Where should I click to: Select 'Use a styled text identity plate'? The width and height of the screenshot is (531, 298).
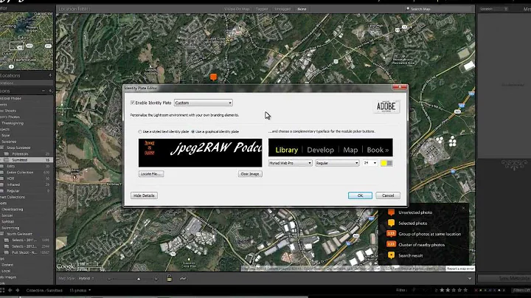(140, 131)
